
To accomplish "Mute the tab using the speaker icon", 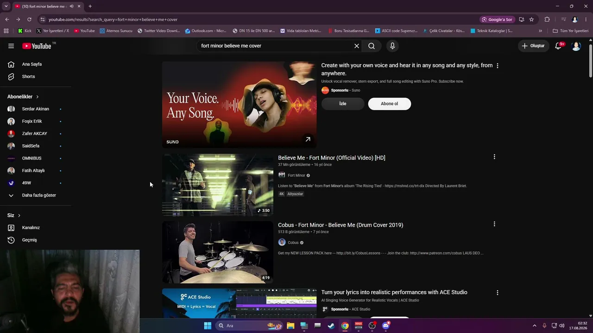I will point(71,6).
